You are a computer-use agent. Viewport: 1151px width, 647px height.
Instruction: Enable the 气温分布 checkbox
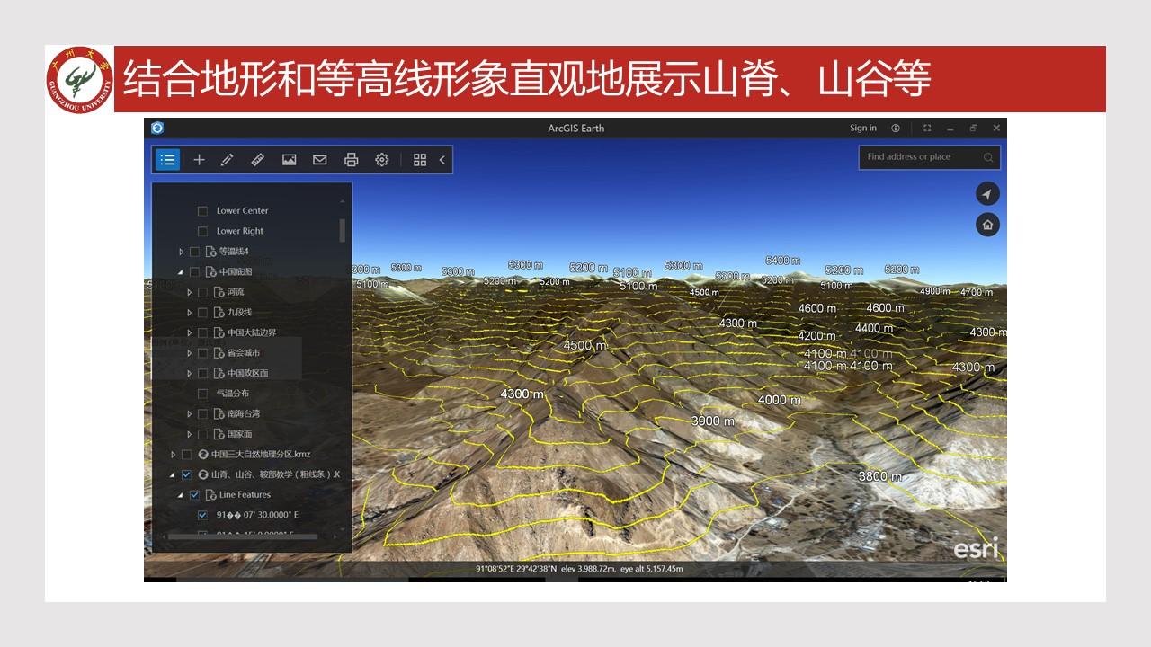tap(202, 394)
